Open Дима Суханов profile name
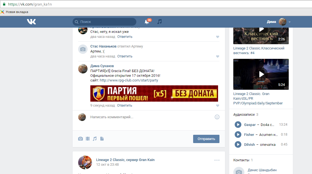The width and height of the screenshot is (312, 174). coord(102,66)
